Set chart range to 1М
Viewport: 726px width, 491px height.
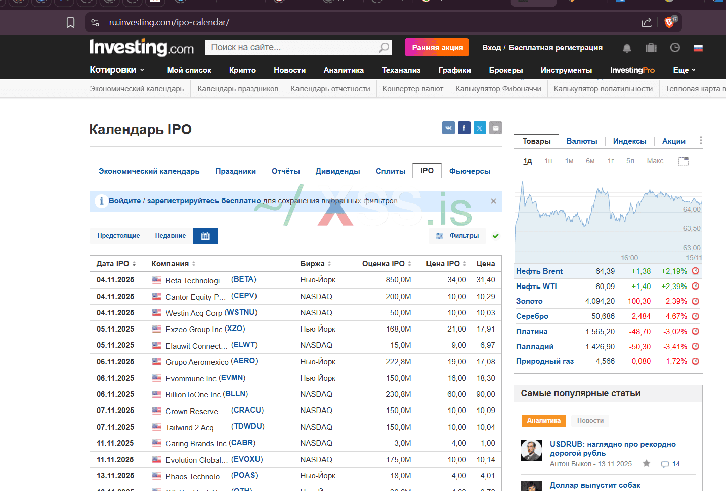pyautogui.click(x=569, y=161)
